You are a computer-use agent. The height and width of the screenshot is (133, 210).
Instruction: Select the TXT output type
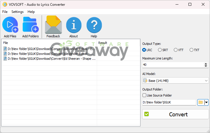point(194,50)
